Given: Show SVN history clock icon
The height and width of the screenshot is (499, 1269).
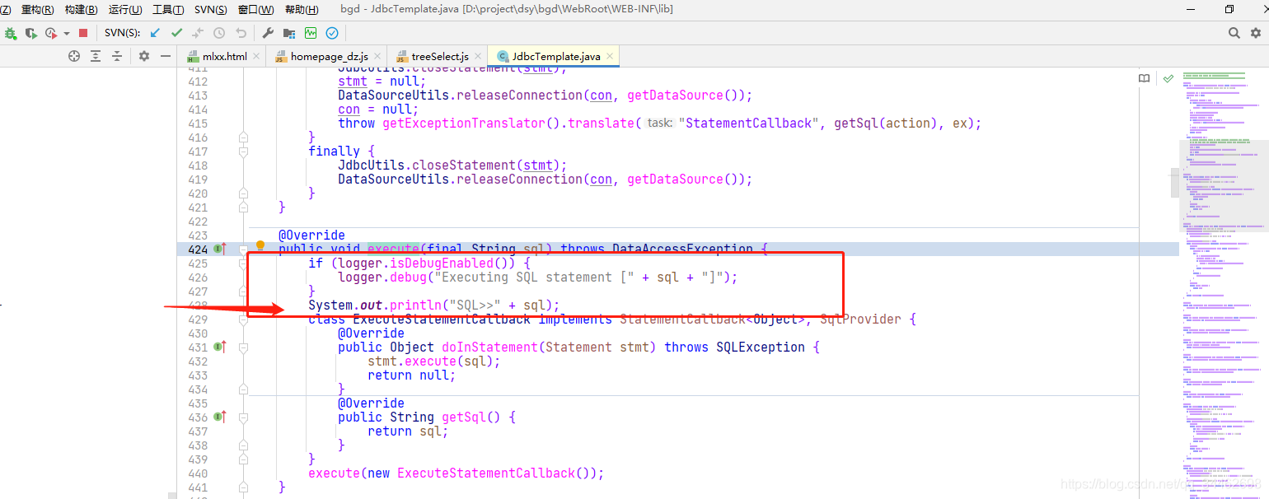Looking at the screenshot, I should pyautogui.click(x=219, y=33).
